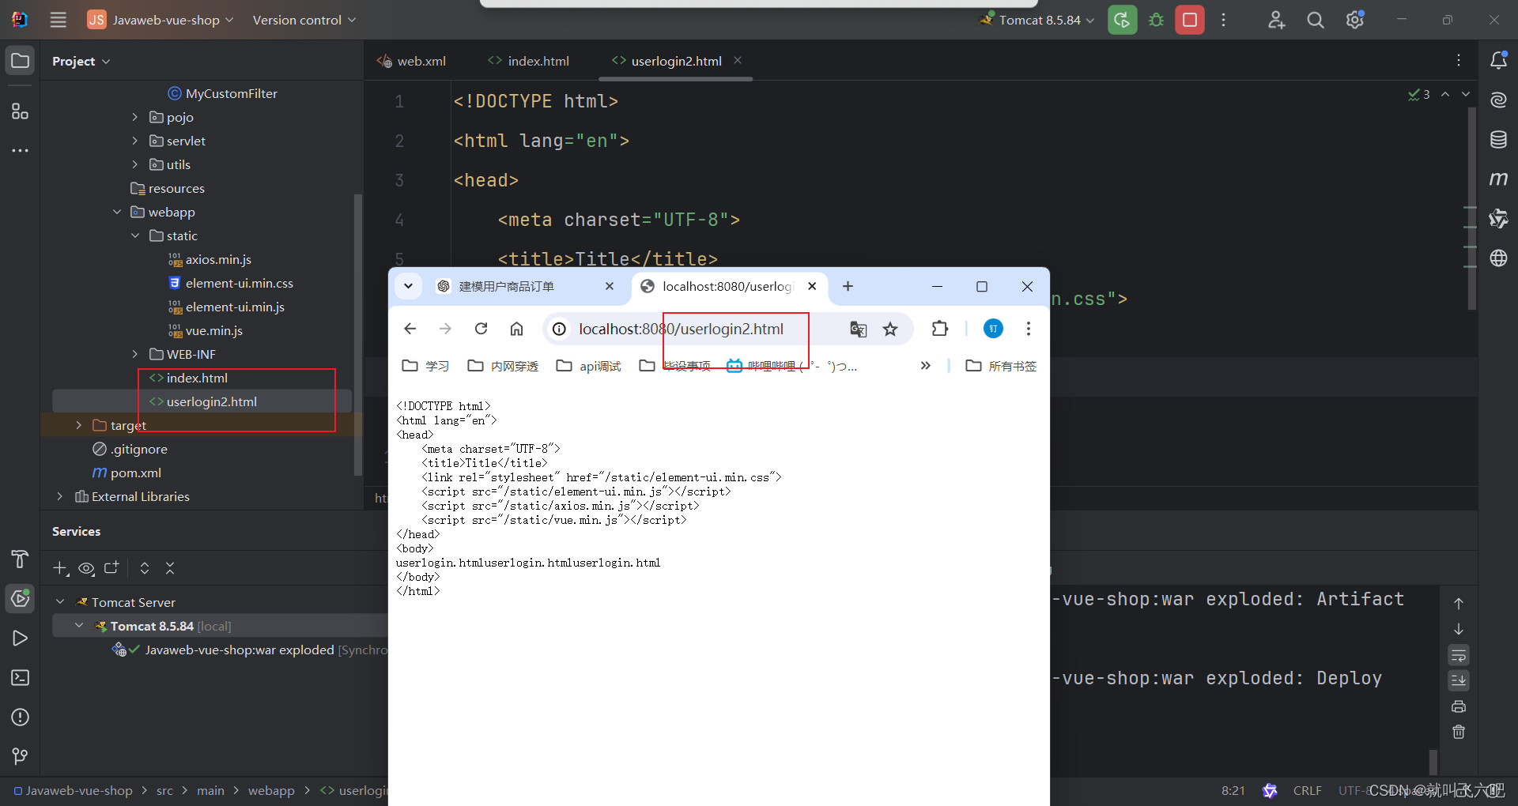Viewport: 1518px width, 806px height.
Task: Open userlogin2.html in project tree
Action: [x=202, y=401]
